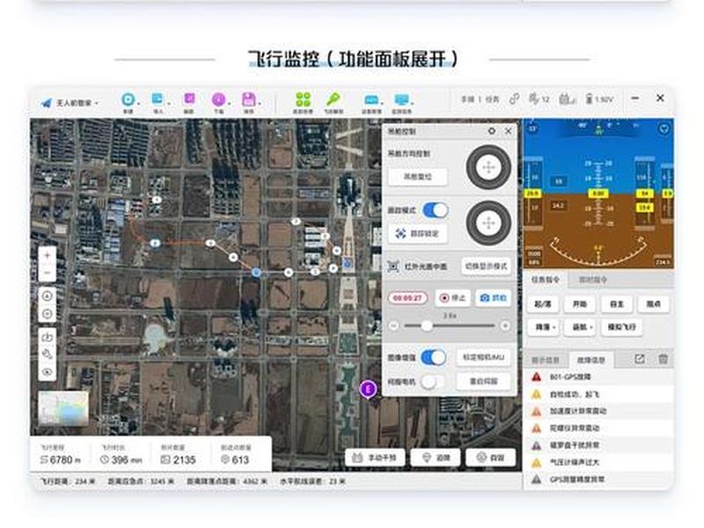The image size is (704, 528).
Task: Click the purple floppy-disk Save icon
Action: tap(248, 99)
